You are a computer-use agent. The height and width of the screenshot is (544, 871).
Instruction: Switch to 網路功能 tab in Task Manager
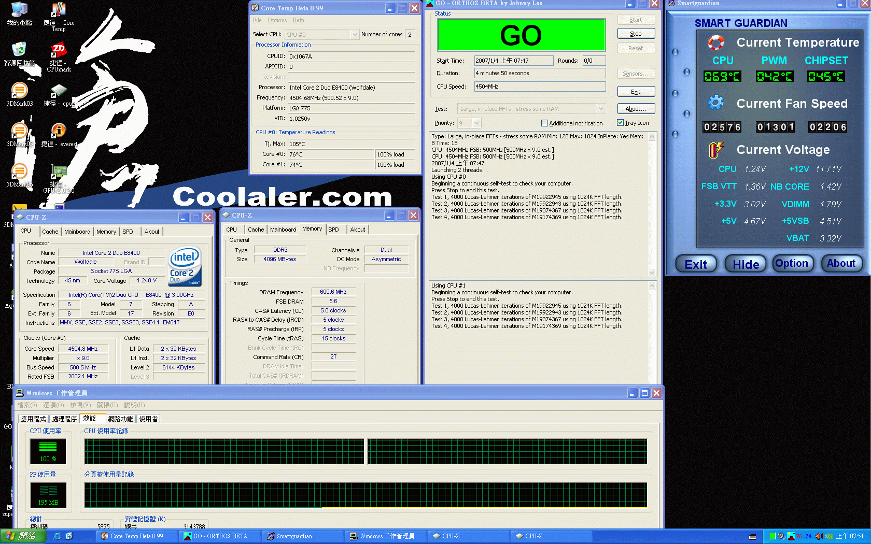120,419
